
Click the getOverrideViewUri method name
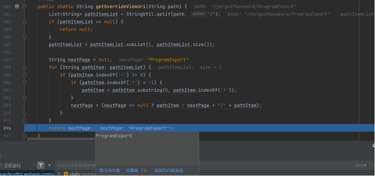pyautogui.click(x=121, y=6)
